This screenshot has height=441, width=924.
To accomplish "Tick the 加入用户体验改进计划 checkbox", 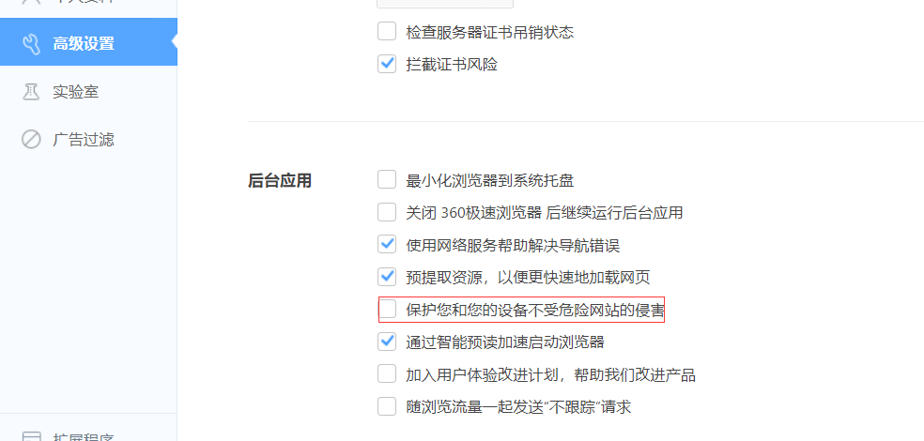I will [x=387, y=373].
